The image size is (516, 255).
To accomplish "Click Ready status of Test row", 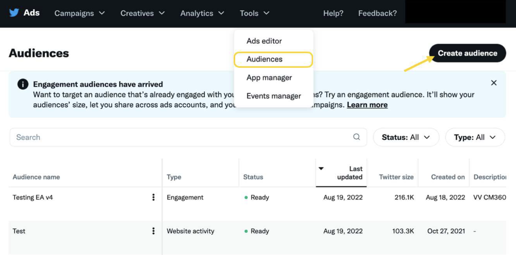I will coord(257,231).
